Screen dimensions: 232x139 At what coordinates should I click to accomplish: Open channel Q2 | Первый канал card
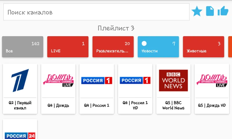click(x=20, y=89)
